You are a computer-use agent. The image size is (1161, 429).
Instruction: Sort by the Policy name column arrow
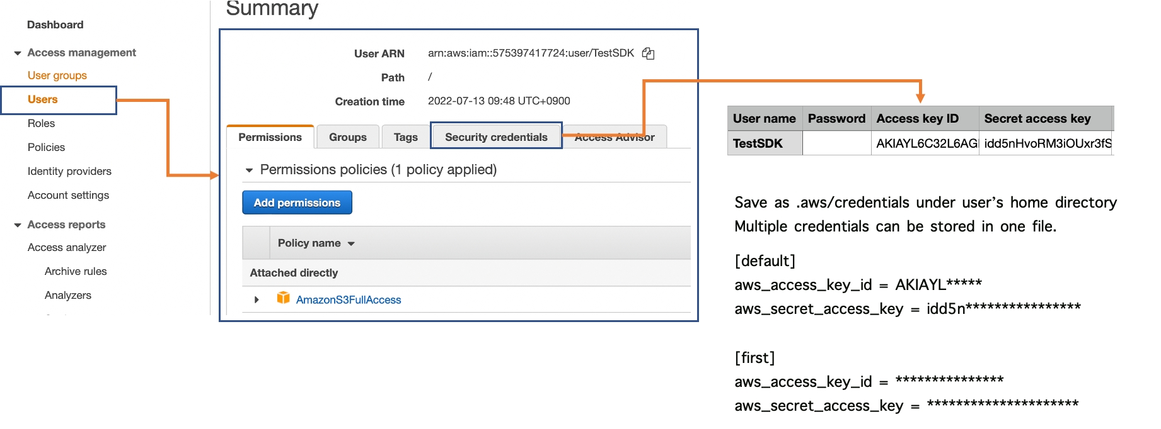351,243
